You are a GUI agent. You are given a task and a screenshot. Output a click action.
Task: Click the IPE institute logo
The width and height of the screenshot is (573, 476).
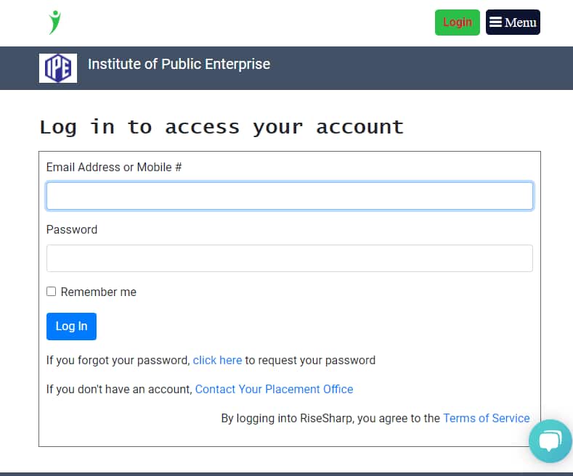click(x=58, y=68)
